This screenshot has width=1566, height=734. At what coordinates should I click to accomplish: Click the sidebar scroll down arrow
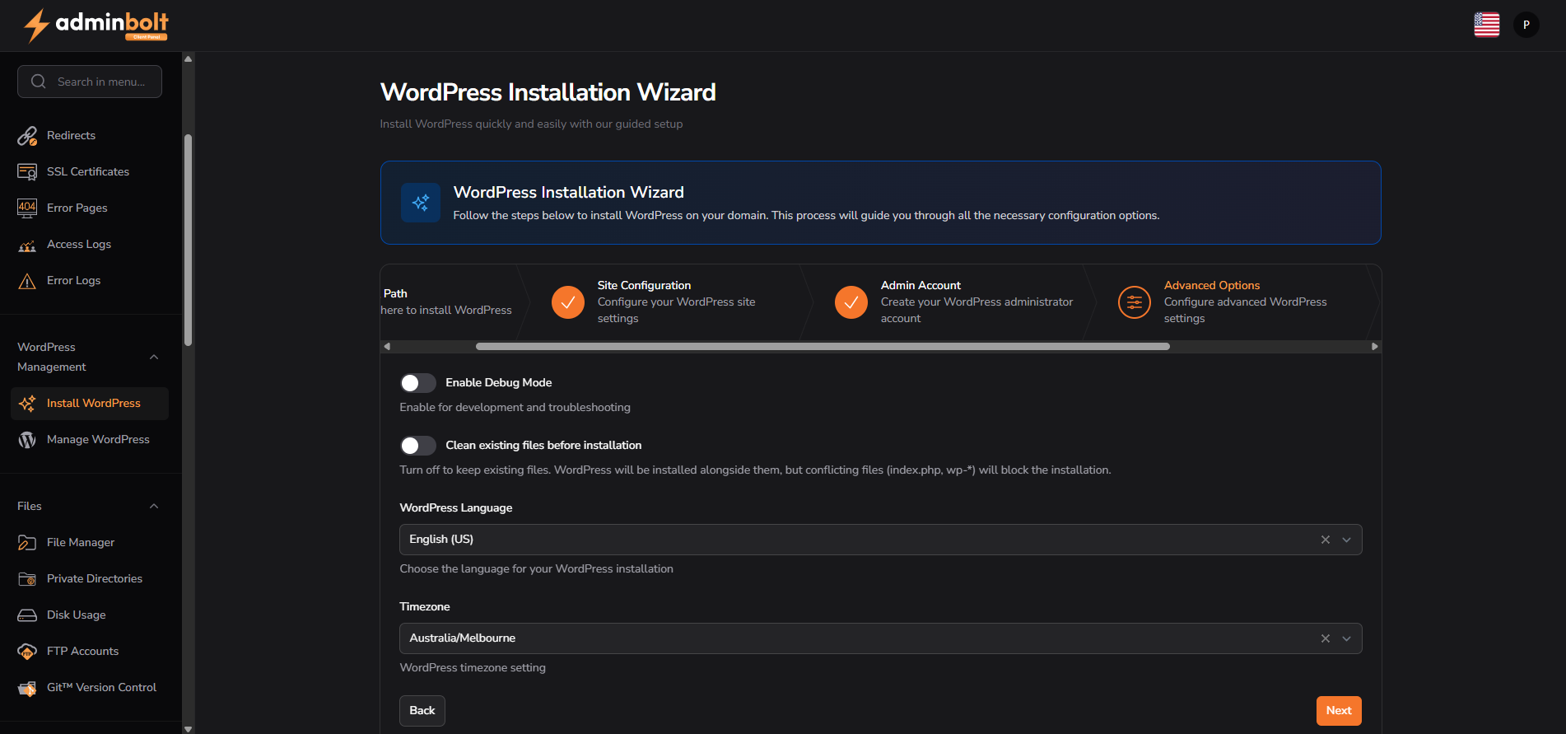(189, 728)
